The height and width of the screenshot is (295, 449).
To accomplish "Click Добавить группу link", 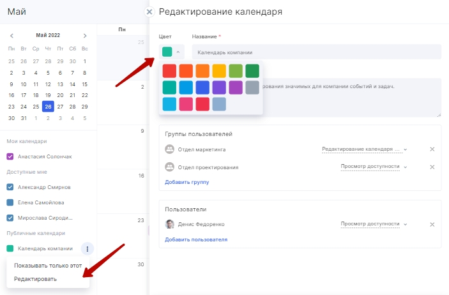I will [x=186, y=182].
